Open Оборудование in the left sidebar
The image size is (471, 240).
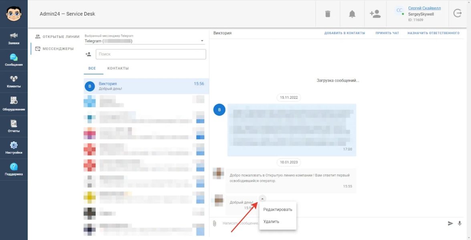point(14,104)
